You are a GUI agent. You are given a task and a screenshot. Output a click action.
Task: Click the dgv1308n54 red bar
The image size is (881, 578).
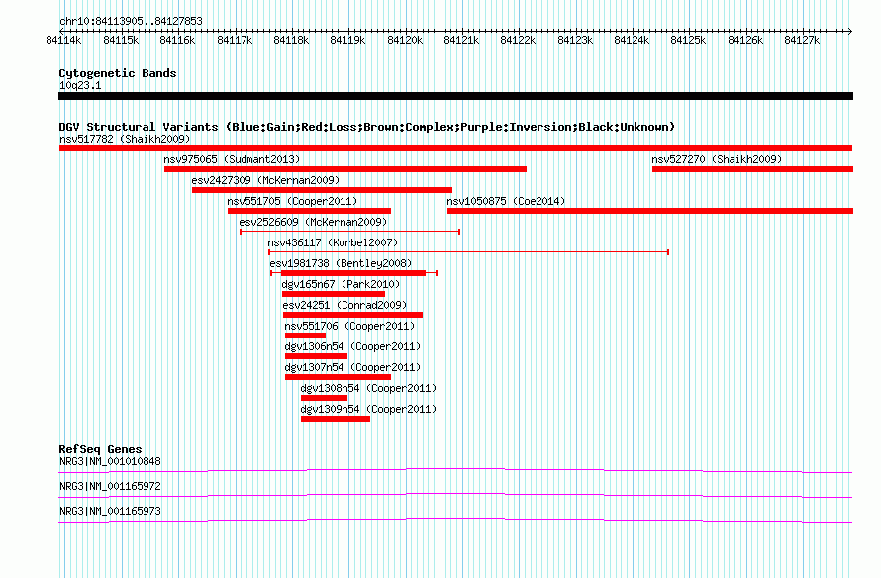(x=325, y=398)
